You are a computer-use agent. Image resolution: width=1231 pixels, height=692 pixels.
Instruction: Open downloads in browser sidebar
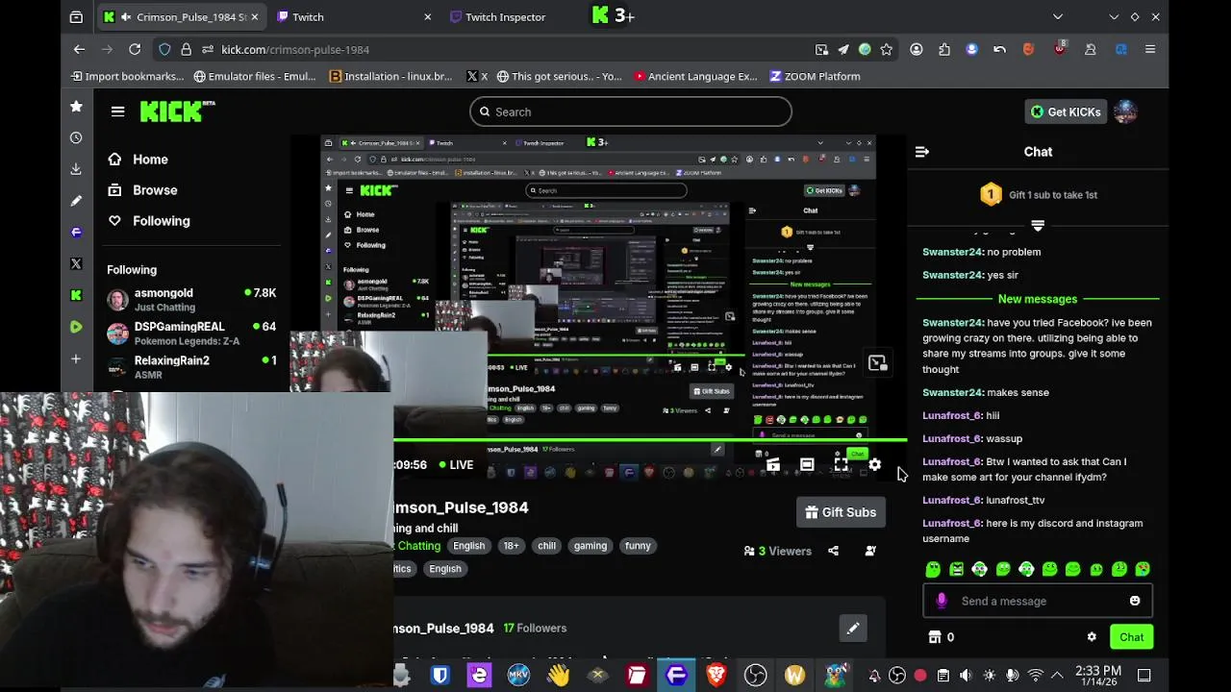(x=76, y=169)
